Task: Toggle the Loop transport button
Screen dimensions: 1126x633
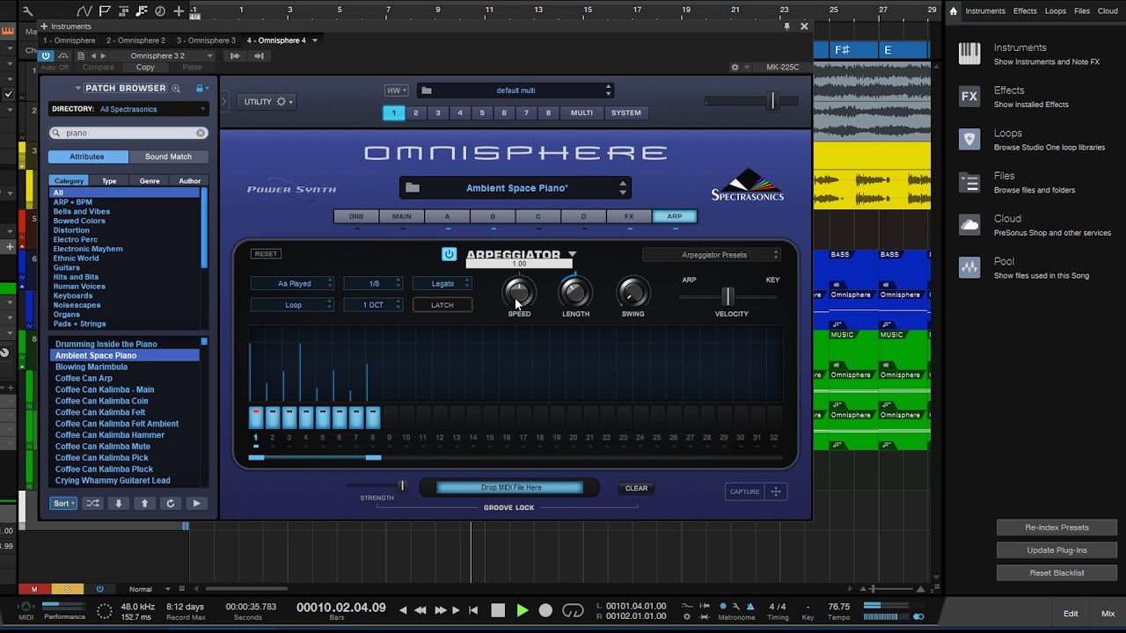Action: [x=573, y=610]
